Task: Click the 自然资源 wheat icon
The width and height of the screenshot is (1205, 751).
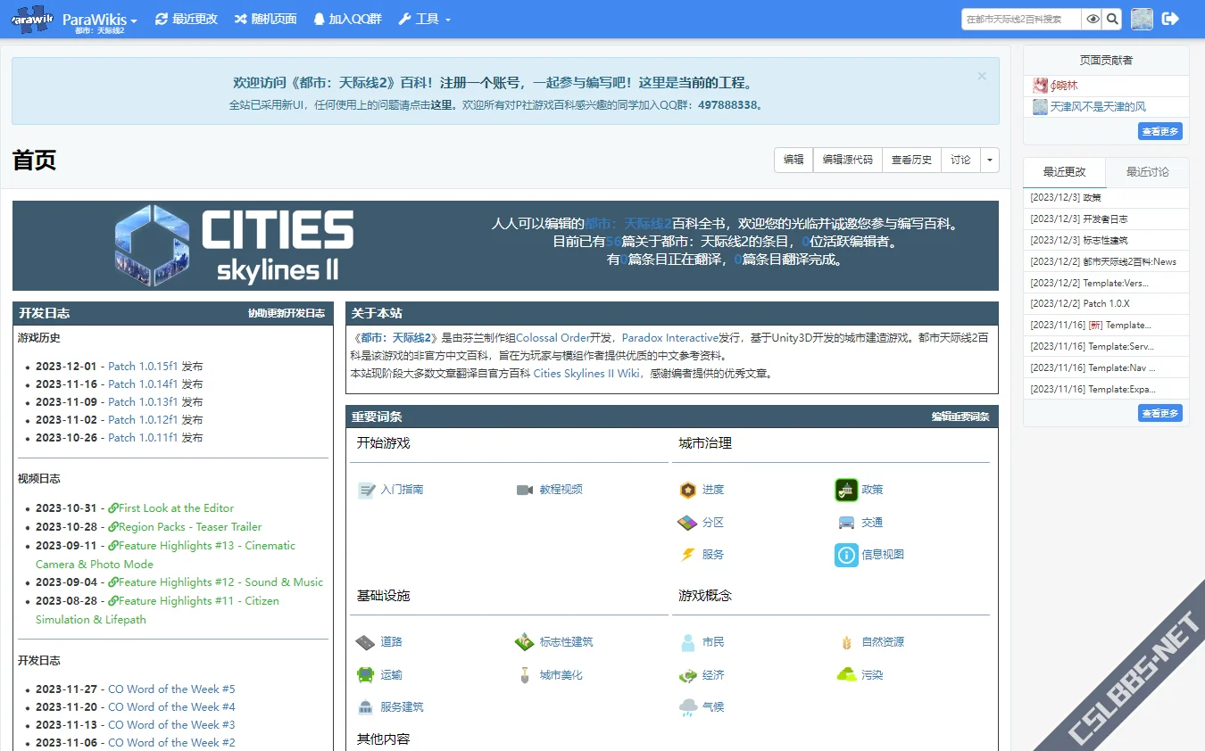Action: click(x=846, y=642)
